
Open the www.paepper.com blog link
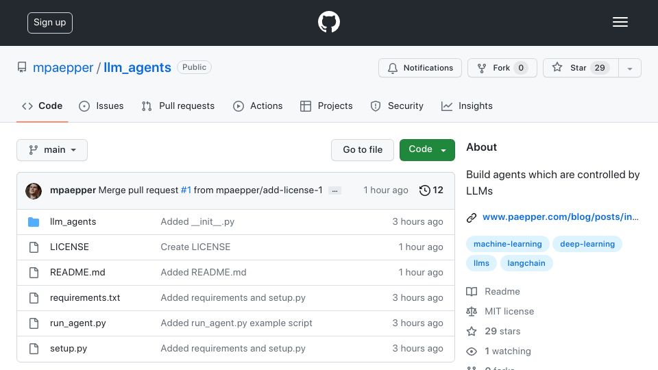click(560, 217)
